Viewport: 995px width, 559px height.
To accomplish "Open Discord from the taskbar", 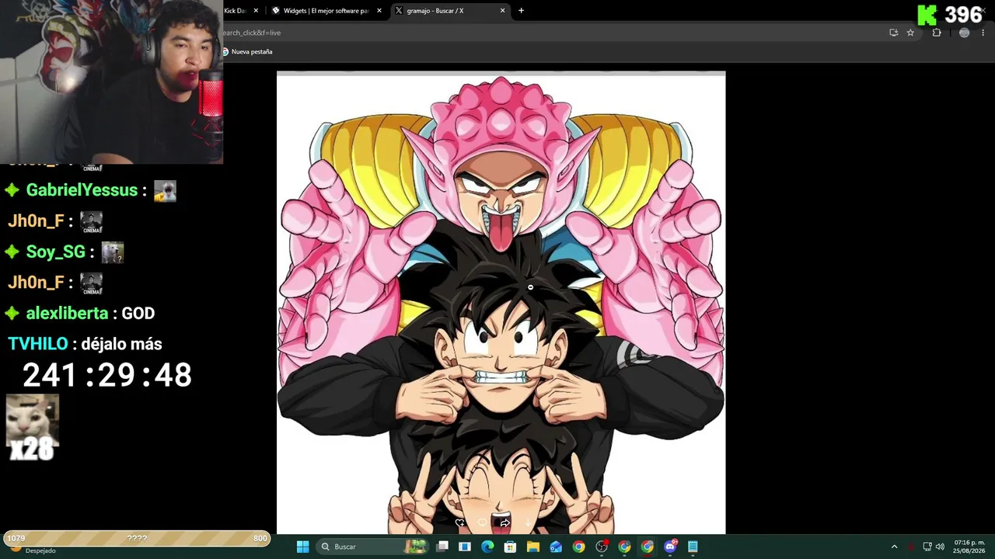I will pyautogui.click(x=670, y=547).
